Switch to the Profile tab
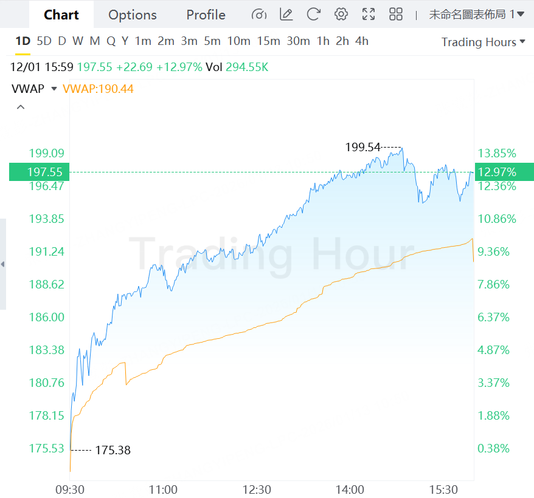The image size is (534, 498). 206,15
